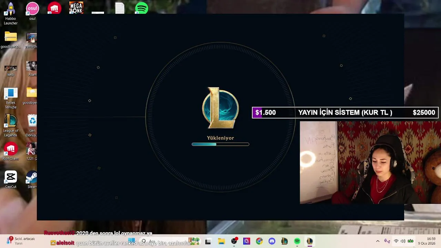This screenshot has width=441, height=248.
Task: Open the CapCut desktop shortcut
Action: tap(11, 180)
